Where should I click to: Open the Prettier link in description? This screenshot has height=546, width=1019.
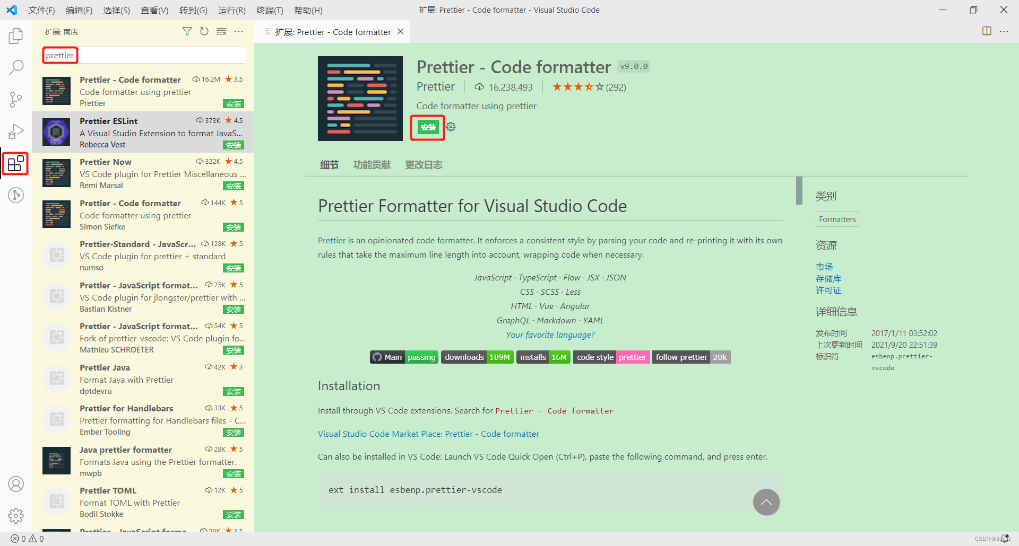click(x=332, y=240)
